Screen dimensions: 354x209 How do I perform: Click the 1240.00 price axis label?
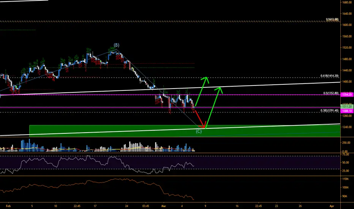347,127
